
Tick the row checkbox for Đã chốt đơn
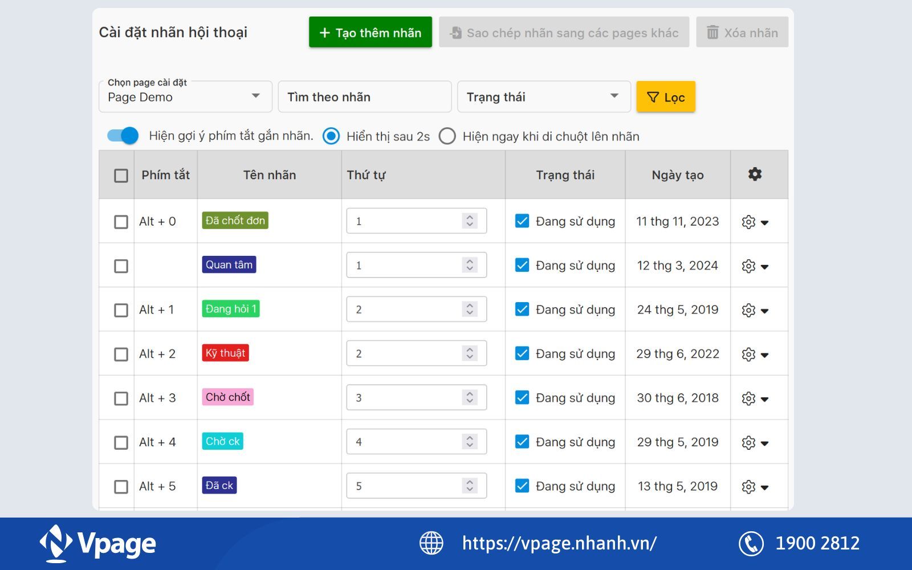pos(121,222)
